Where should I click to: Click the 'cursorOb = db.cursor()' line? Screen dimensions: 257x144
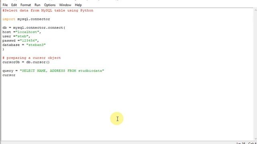[x=26, y=62]
